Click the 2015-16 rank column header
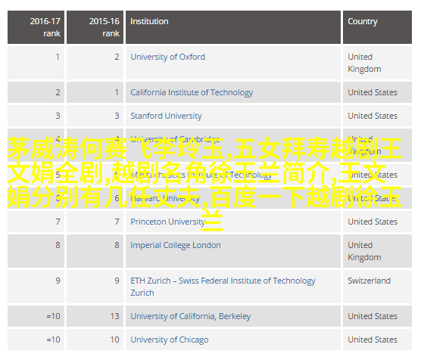Viewport: 424px width, 363px height. pos(95,27)
